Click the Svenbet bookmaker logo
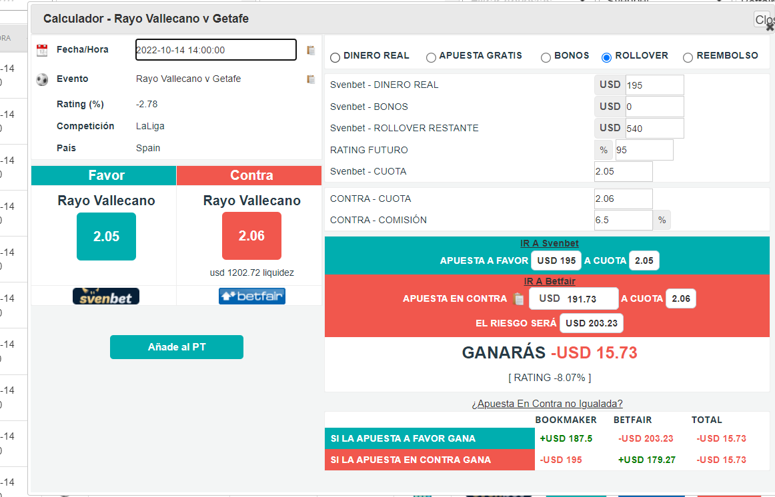This screenshot has height=497, width=775. click(106, 296)
